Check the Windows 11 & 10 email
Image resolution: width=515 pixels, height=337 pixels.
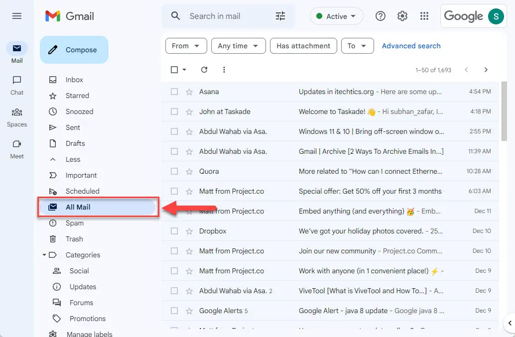pyautogui.click(x=174, y=131)
